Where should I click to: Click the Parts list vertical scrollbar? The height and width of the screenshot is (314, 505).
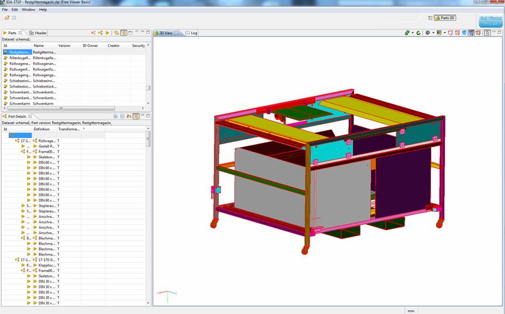coord(148,75)
